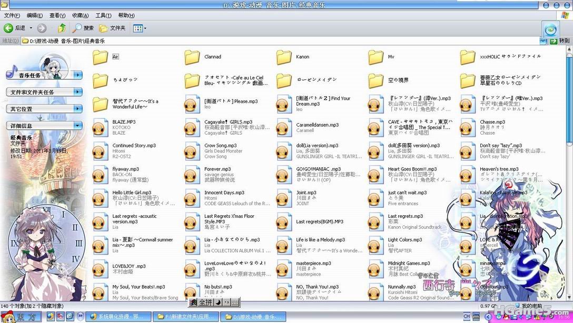Select the Forever.mp3 file icon
This screenshot has height=323, width=573.
[192, 175]
